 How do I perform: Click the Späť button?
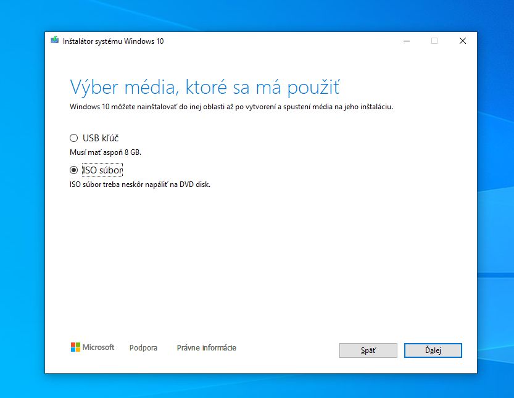pyautogui.click(x=368, y=350)
